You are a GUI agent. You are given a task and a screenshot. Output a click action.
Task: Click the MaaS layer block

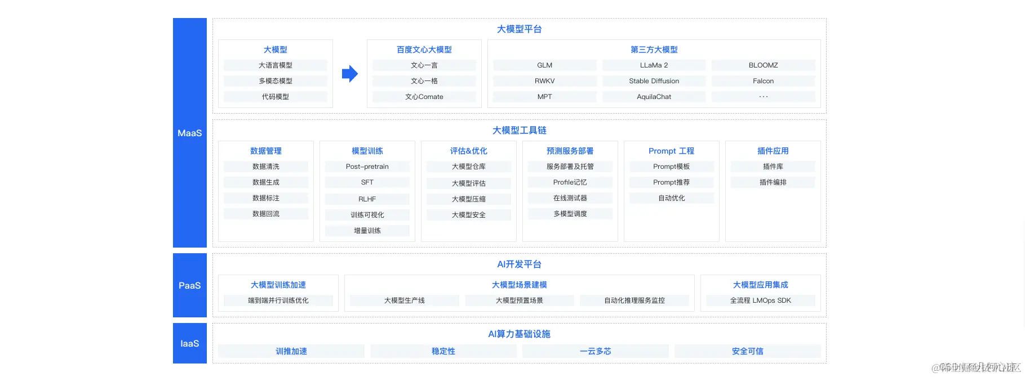tap(190, 133)
